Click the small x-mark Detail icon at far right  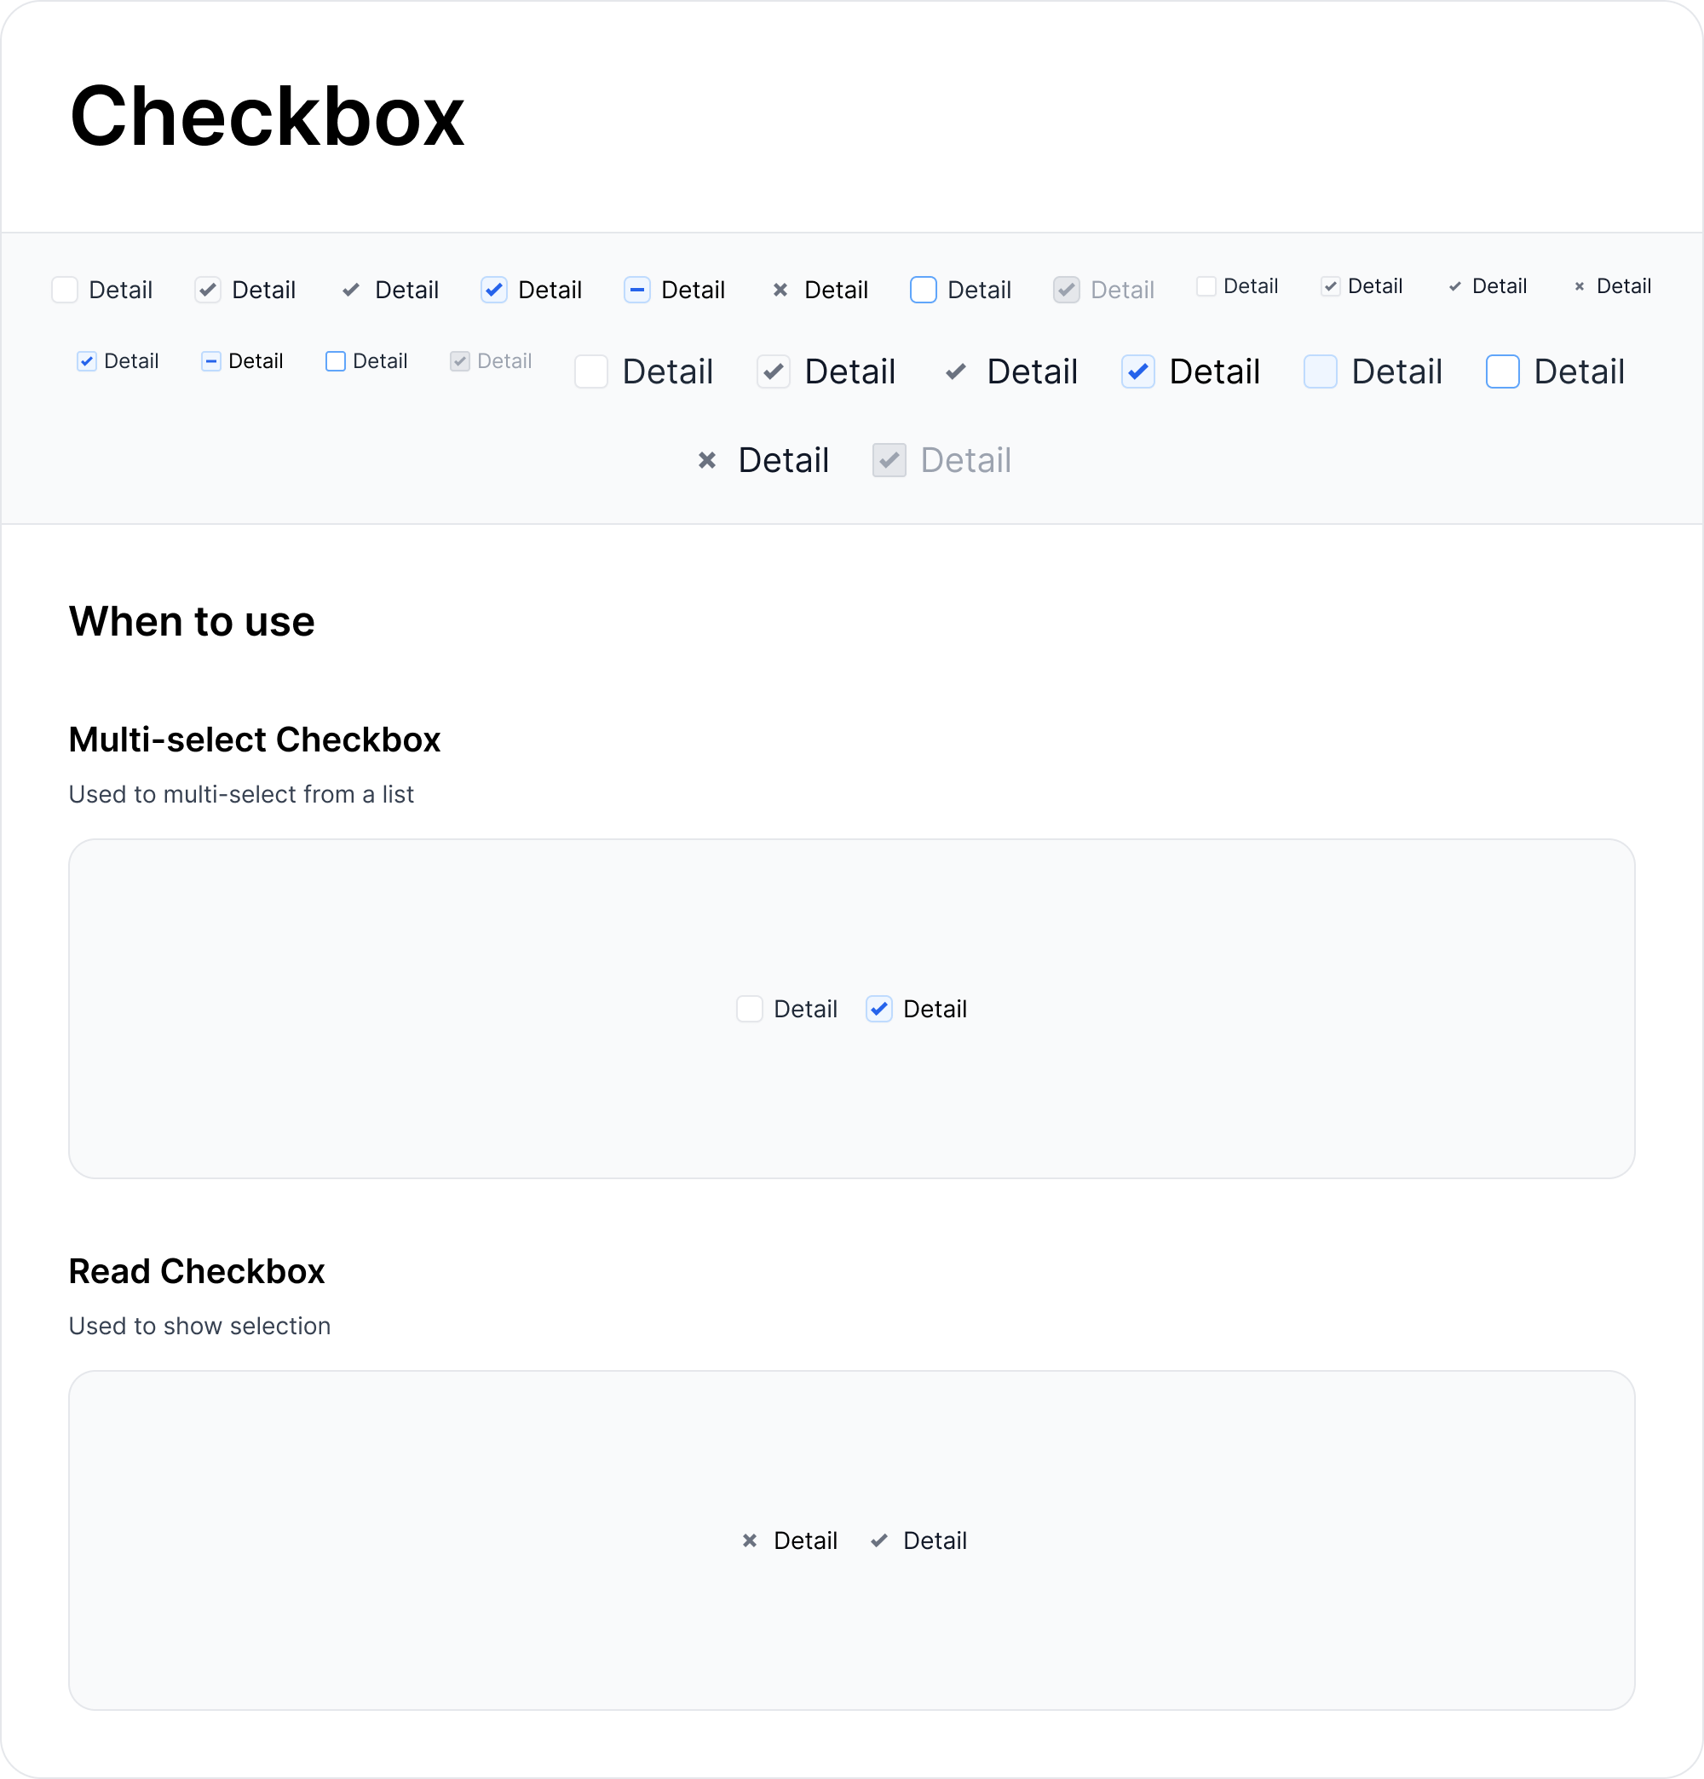[x=1580, y=286]
